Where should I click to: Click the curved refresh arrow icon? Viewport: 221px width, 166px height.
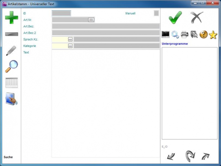click(x=190, y=156)
